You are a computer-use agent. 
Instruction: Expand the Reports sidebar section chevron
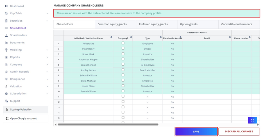[x=47, y=57]
